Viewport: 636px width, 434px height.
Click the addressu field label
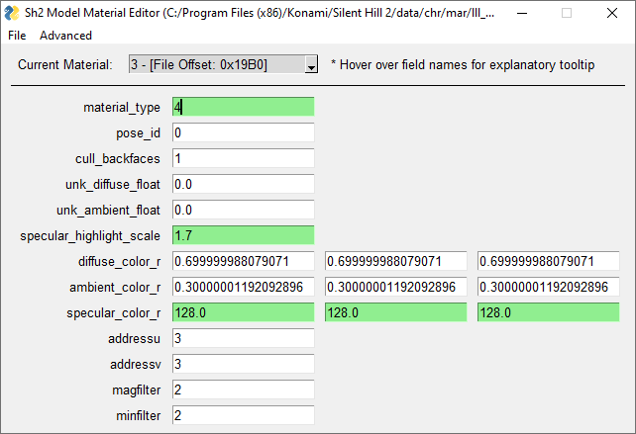[x=134, y=338]
